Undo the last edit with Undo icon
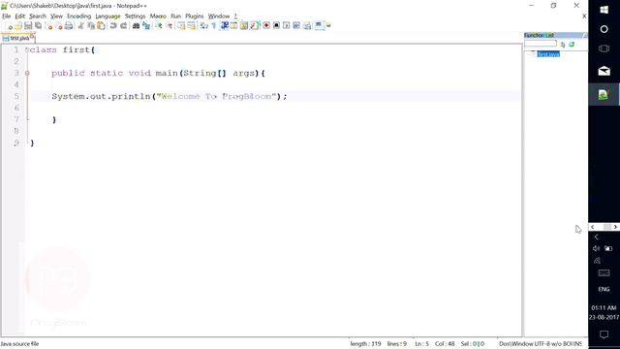Viewport: 620px width, 349px height. click(113, 26)
